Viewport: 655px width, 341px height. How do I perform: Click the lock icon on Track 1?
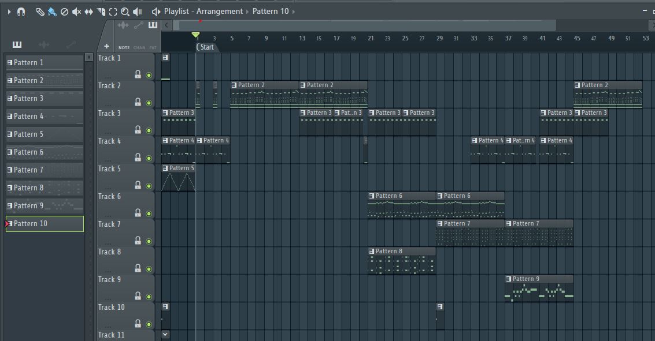click(138, 74)
